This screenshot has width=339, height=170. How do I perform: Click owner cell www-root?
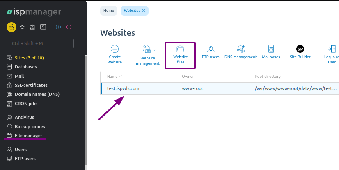[x=192, y=88]
